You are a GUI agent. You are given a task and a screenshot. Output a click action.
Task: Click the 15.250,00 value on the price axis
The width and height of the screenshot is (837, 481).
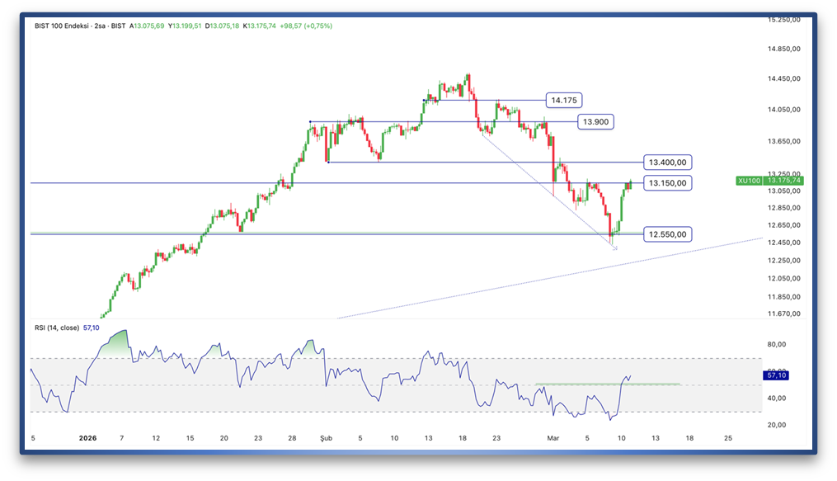click(783, 20)
